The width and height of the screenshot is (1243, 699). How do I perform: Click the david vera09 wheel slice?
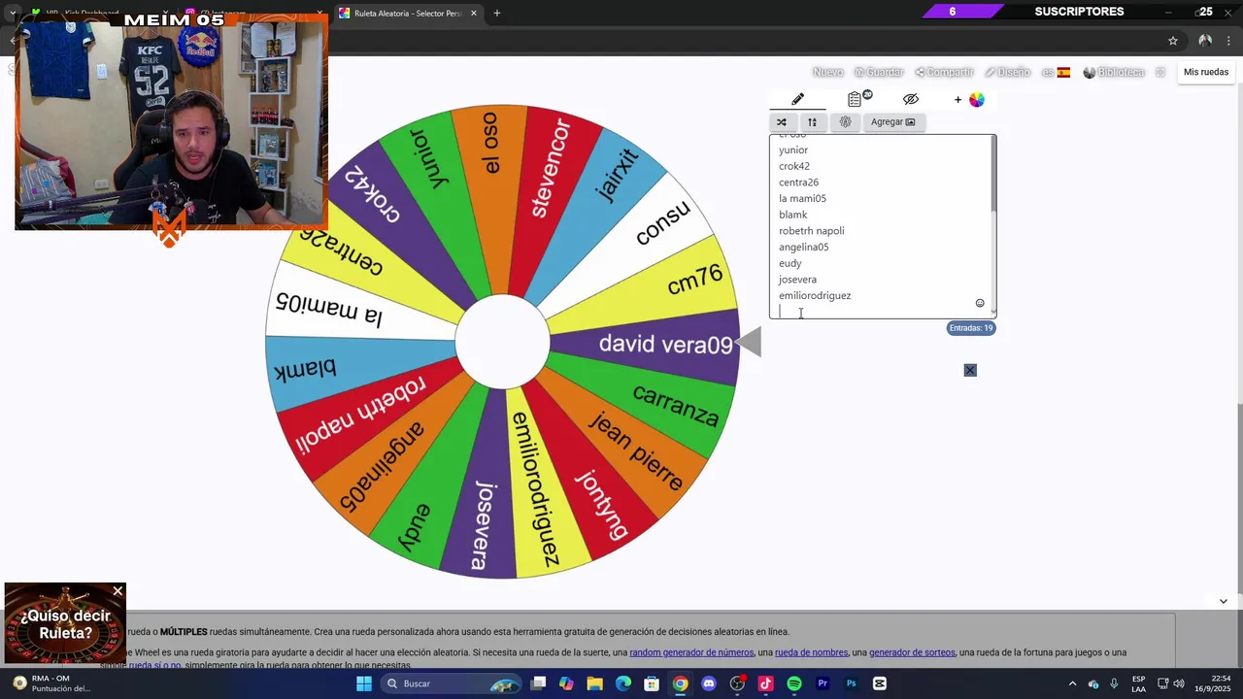[x=665, y=345]
